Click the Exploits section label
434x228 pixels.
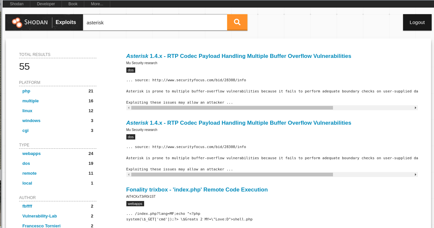(66, 22)
